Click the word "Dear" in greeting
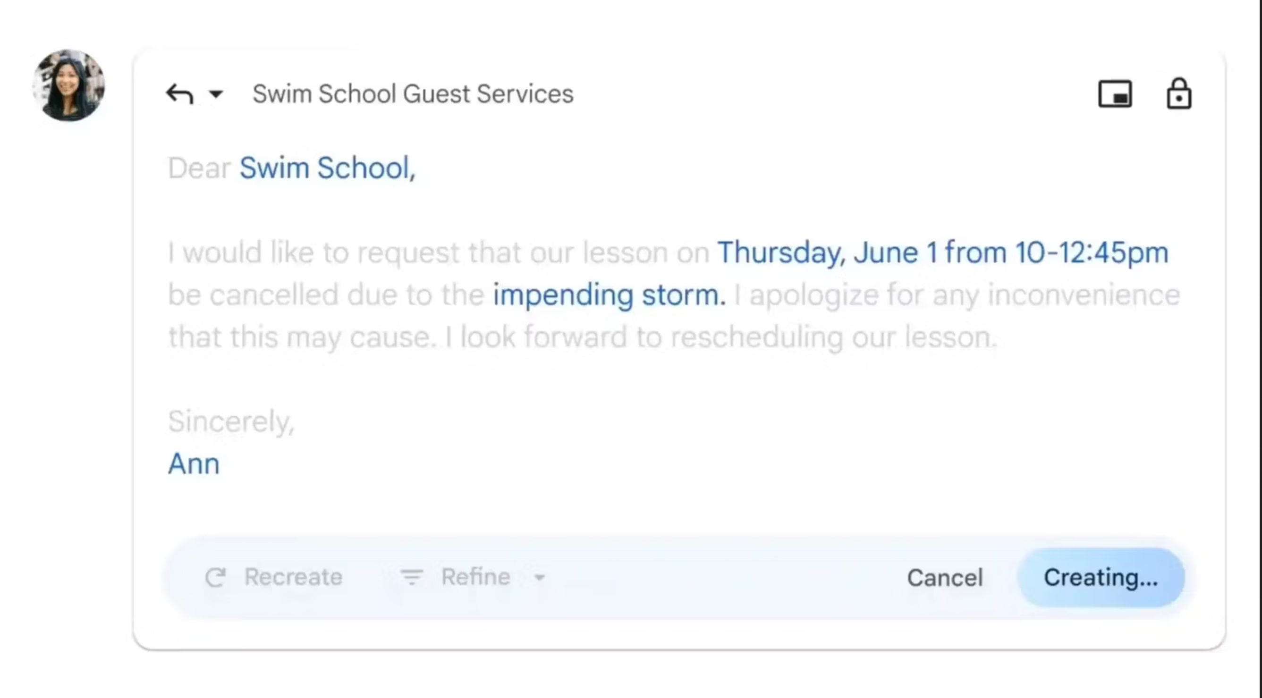Screen dimensions: 1262x698 tap(199, 168)
